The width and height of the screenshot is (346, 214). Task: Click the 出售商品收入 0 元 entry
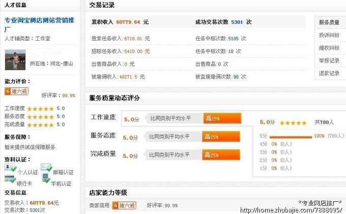tap(113, 64)
